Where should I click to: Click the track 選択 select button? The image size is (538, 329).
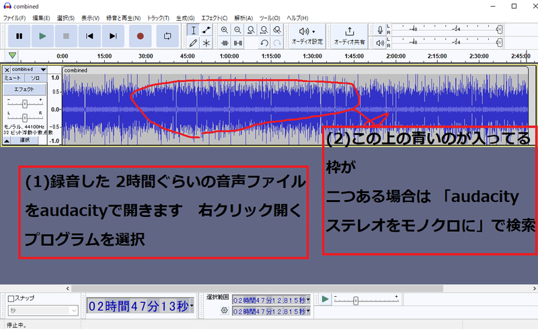[x=25, y=140]
